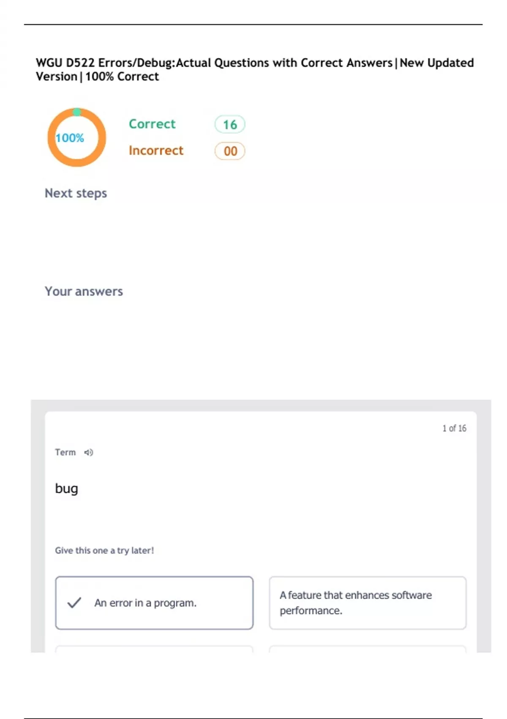Click the orange Incorrect label
The width and height of the screenshot is (507, 719).
point(156,151)
